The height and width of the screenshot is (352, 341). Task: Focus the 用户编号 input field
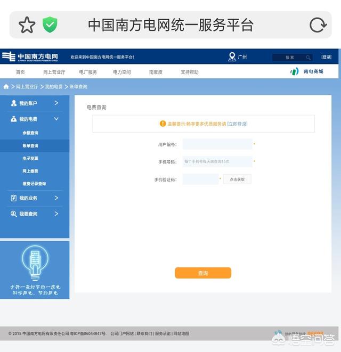[217, 144]
